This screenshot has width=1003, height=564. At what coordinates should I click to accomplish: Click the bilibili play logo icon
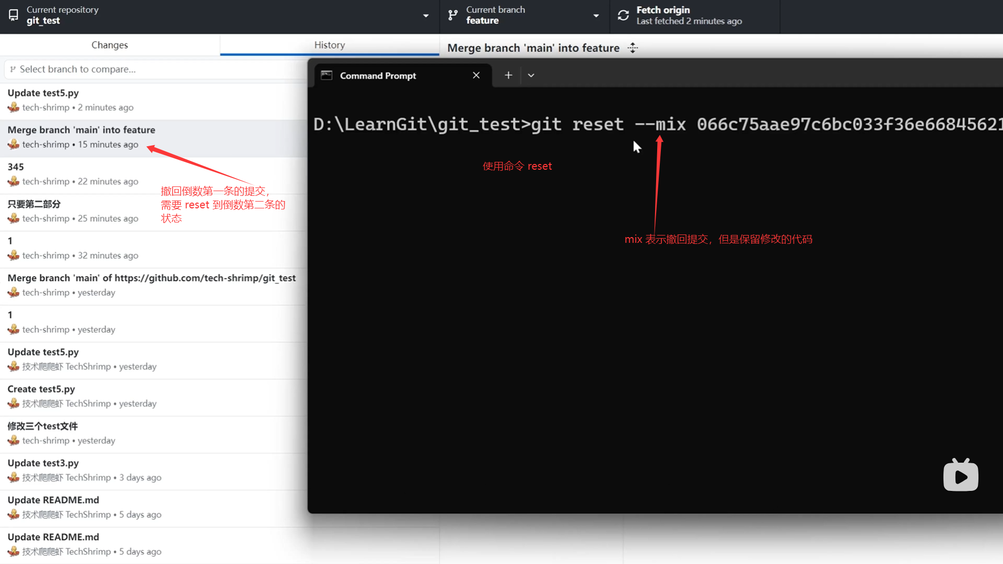(x=960, y=476)
